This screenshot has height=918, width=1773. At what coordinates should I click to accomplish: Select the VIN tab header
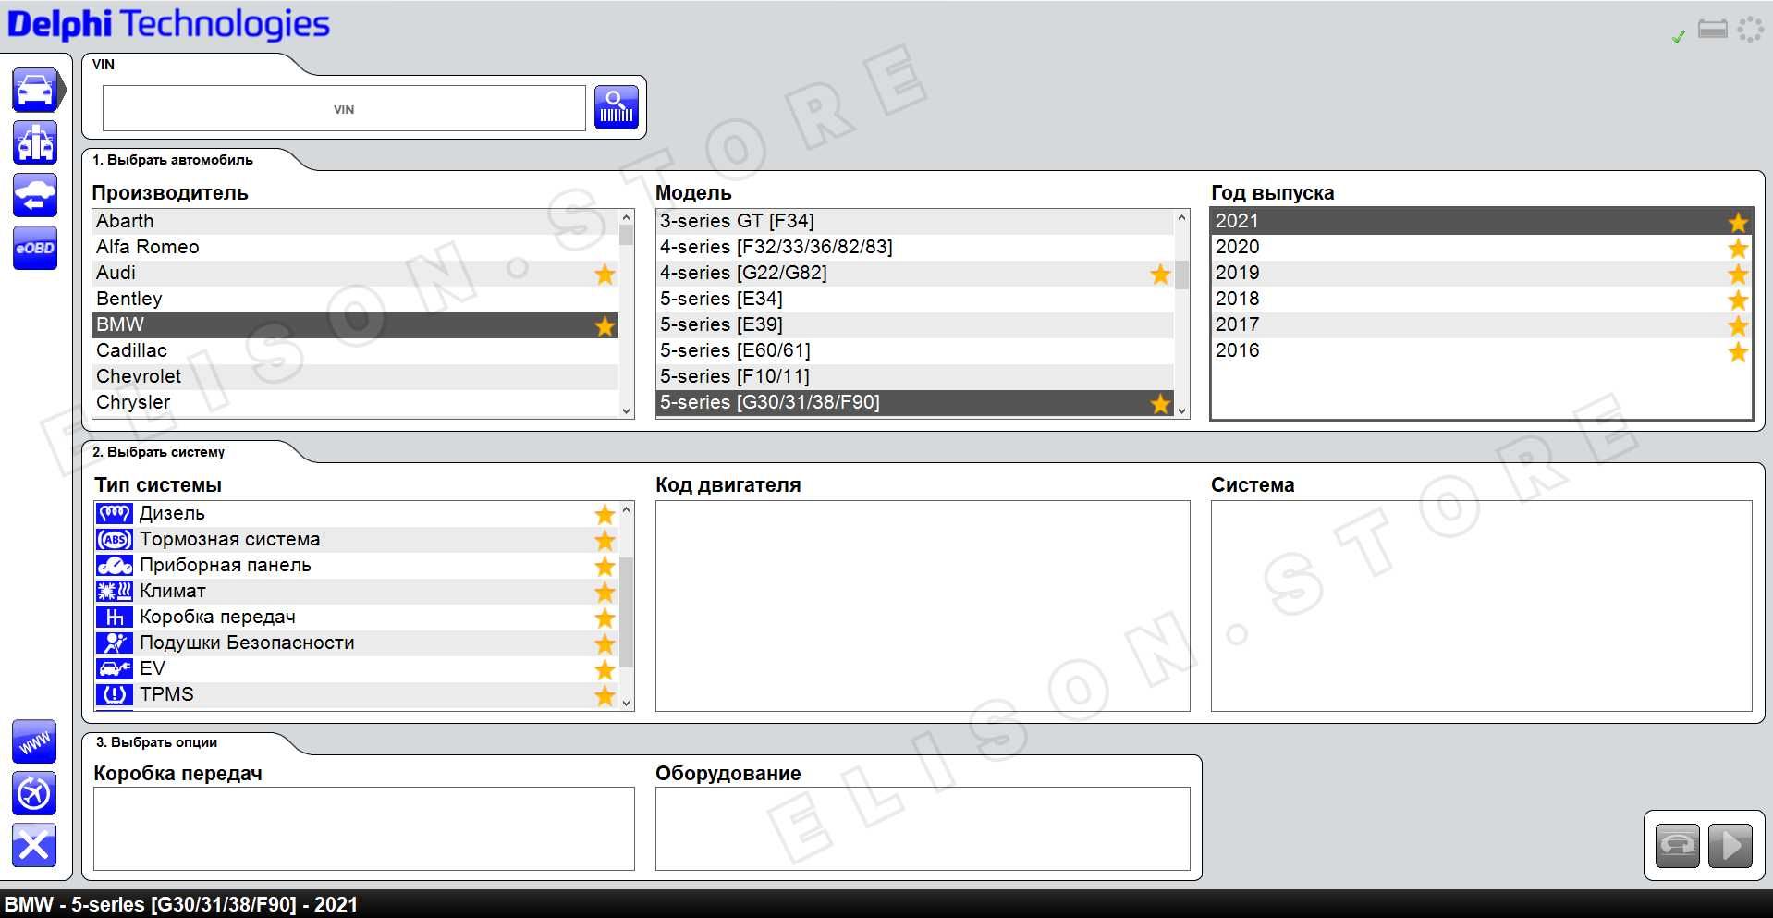(x=104, y=65)
